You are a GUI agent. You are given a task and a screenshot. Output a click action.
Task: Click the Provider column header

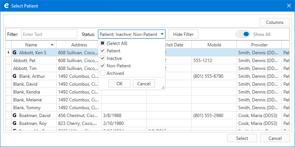[x=259, y=45]
